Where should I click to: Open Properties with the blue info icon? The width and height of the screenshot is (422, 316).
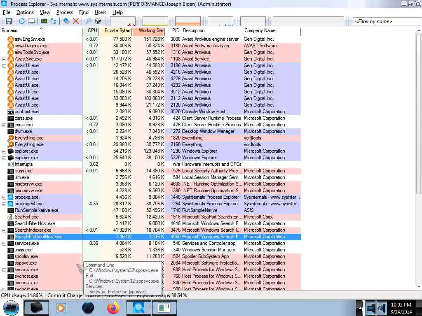66,21
